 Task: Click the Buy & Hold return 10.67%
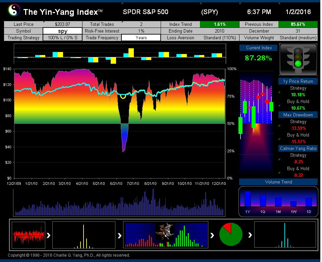[x=298, y=108]
